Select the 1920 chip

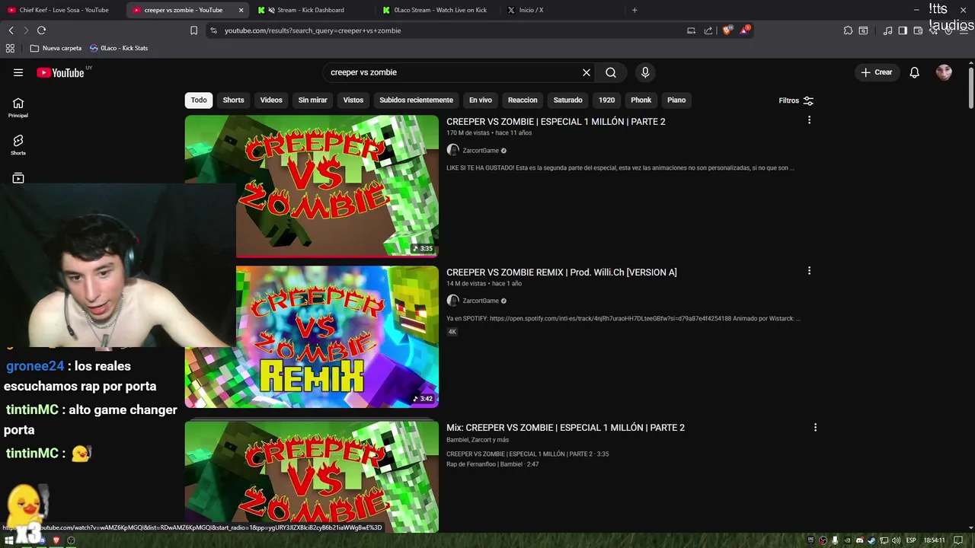click(x=606, y=100)
